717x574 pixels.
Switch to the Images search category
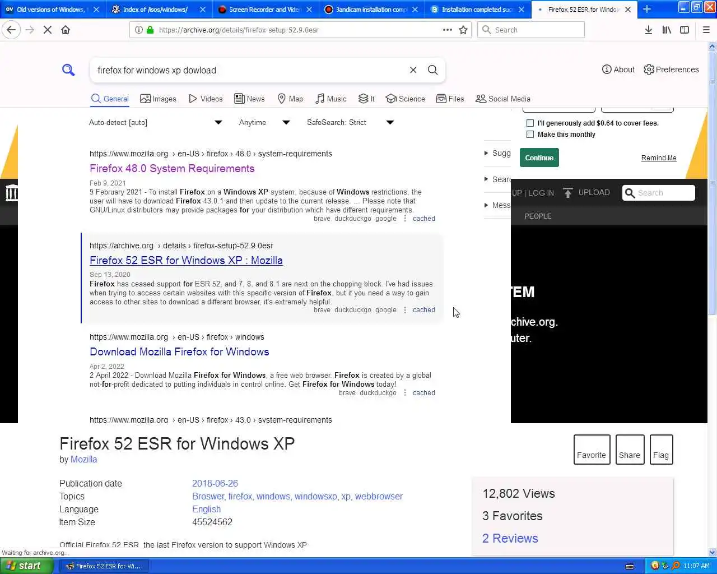(158, 99)
